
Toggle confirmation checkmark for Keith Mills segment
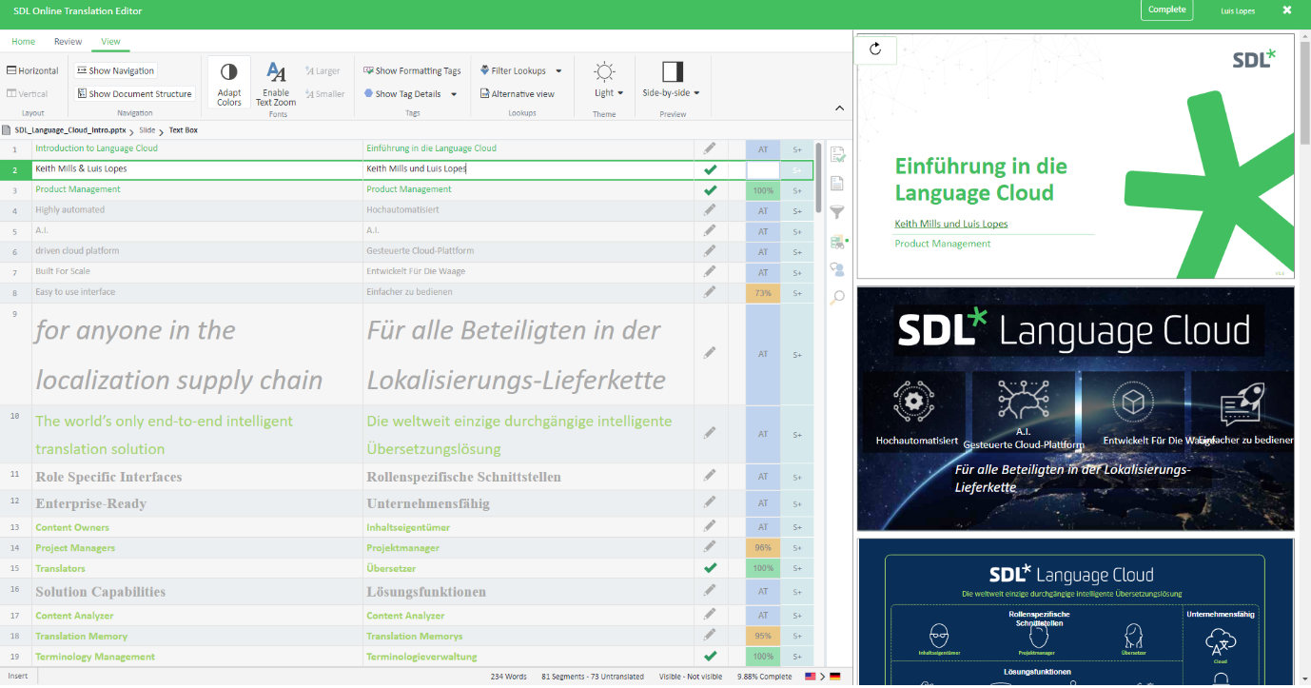tap(710, 169)
